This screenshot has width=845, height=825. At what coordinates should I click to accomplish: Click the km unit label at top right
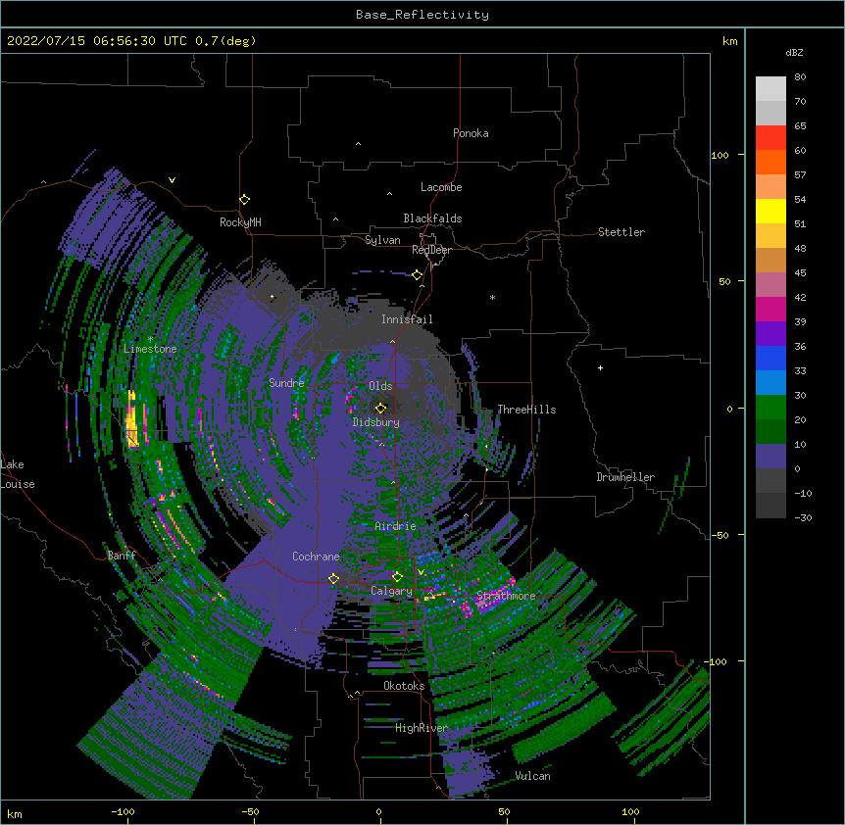pyautogui.click(x=729, y=41)
